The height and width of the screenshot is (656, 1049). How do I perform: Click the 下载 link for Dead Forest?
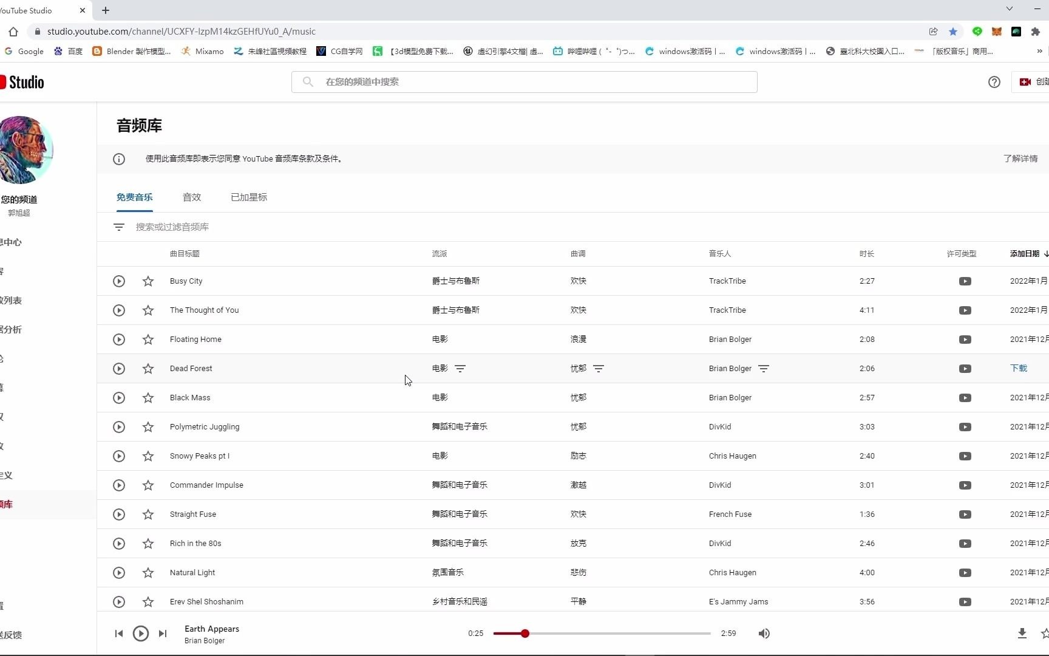[x=1019, y=368]
